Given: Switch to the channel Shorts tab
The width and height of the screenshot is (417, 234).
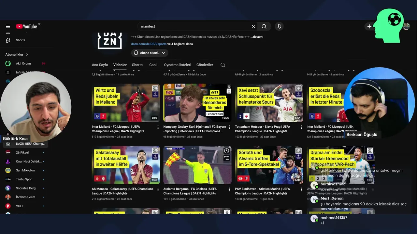Looking at the screenshot, I should (137, 65).
